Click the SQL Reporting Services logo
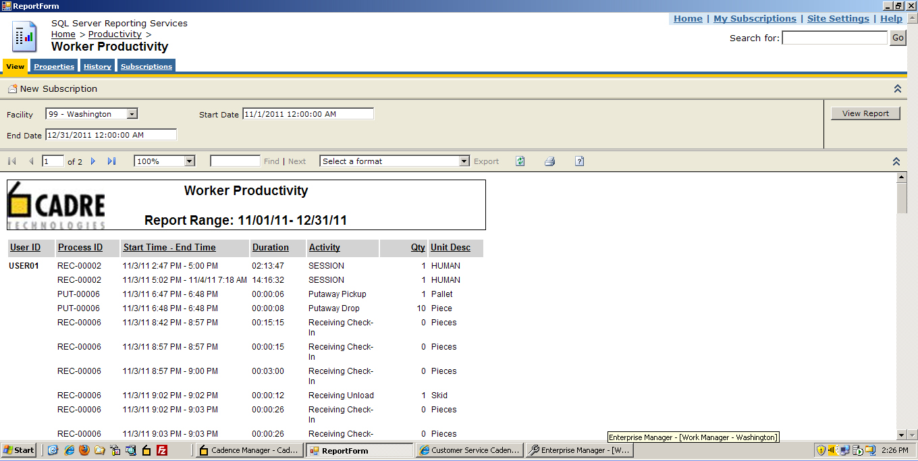The image size is (918, 461). [x=23, y=37]
